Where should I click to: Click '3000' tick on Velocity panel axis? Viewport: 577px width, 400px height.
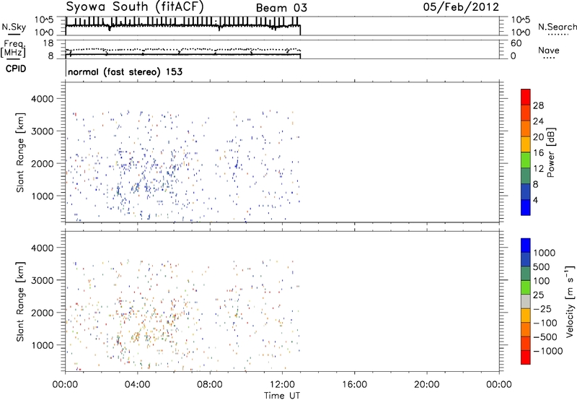43,280
